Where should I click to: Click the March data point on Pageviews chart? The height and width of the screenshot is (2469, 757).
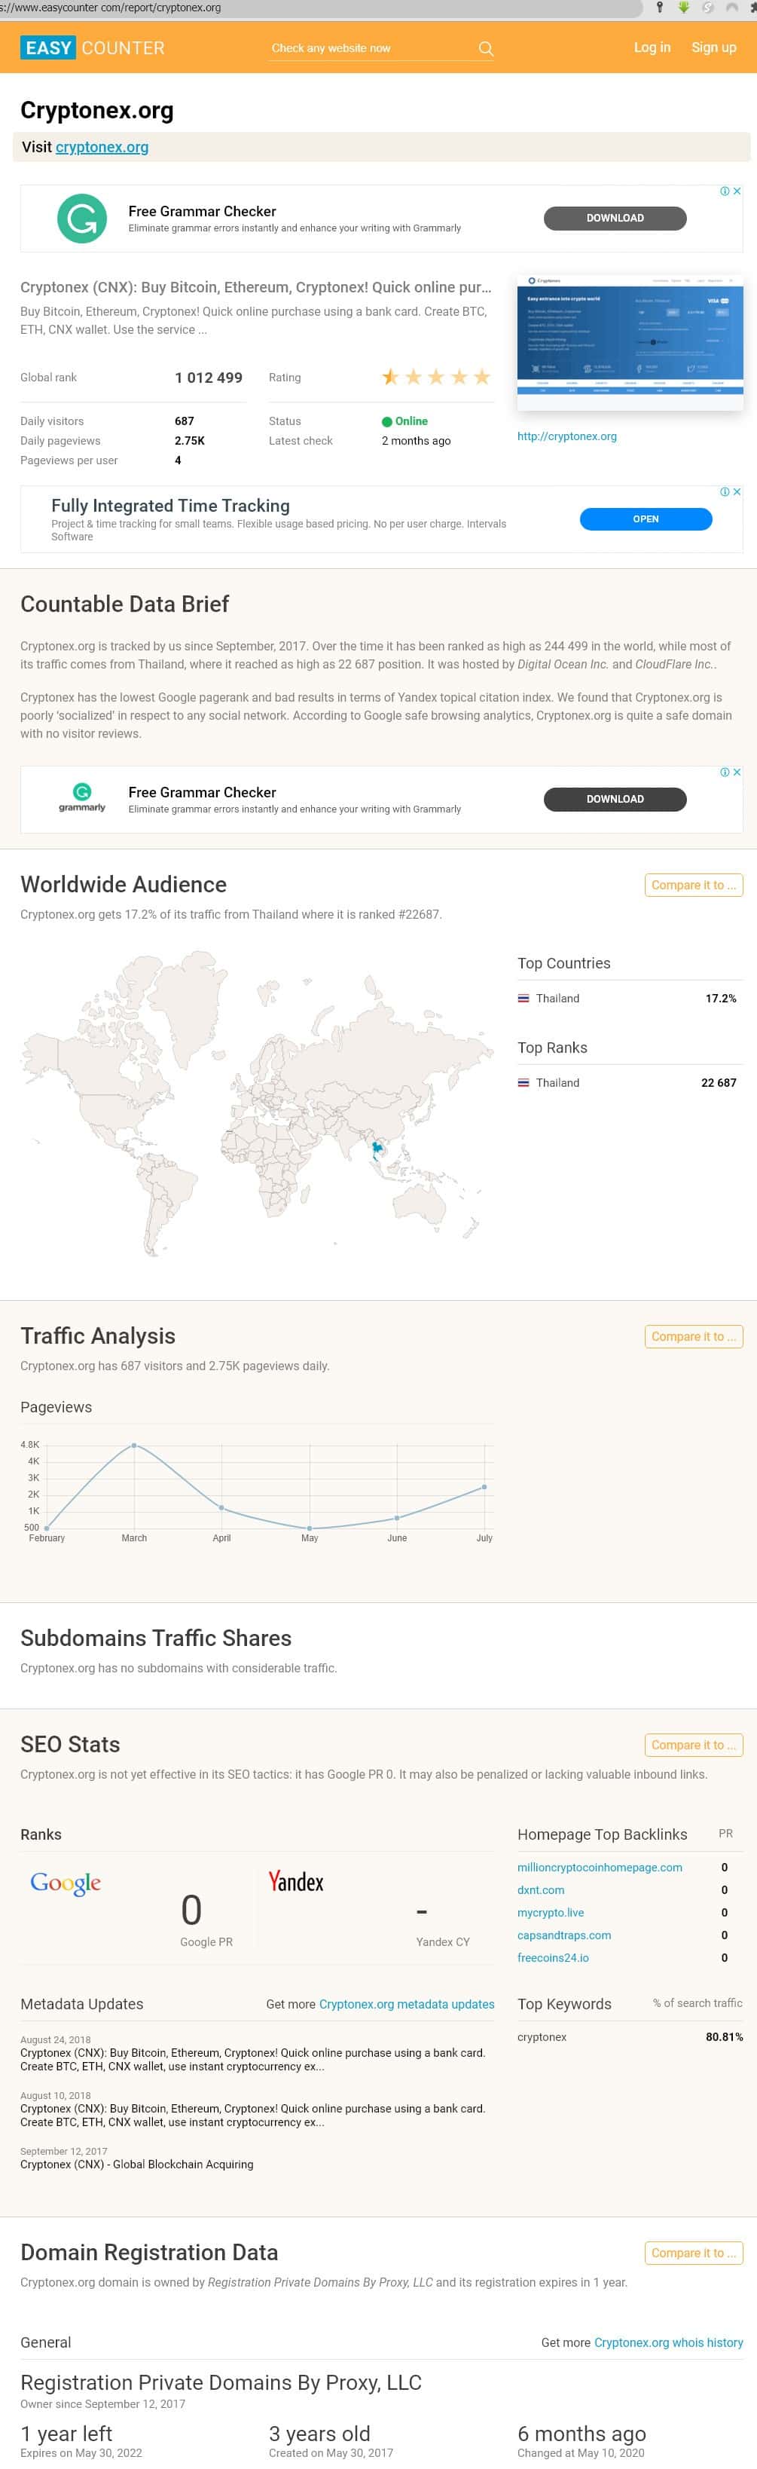(134, 1446)
